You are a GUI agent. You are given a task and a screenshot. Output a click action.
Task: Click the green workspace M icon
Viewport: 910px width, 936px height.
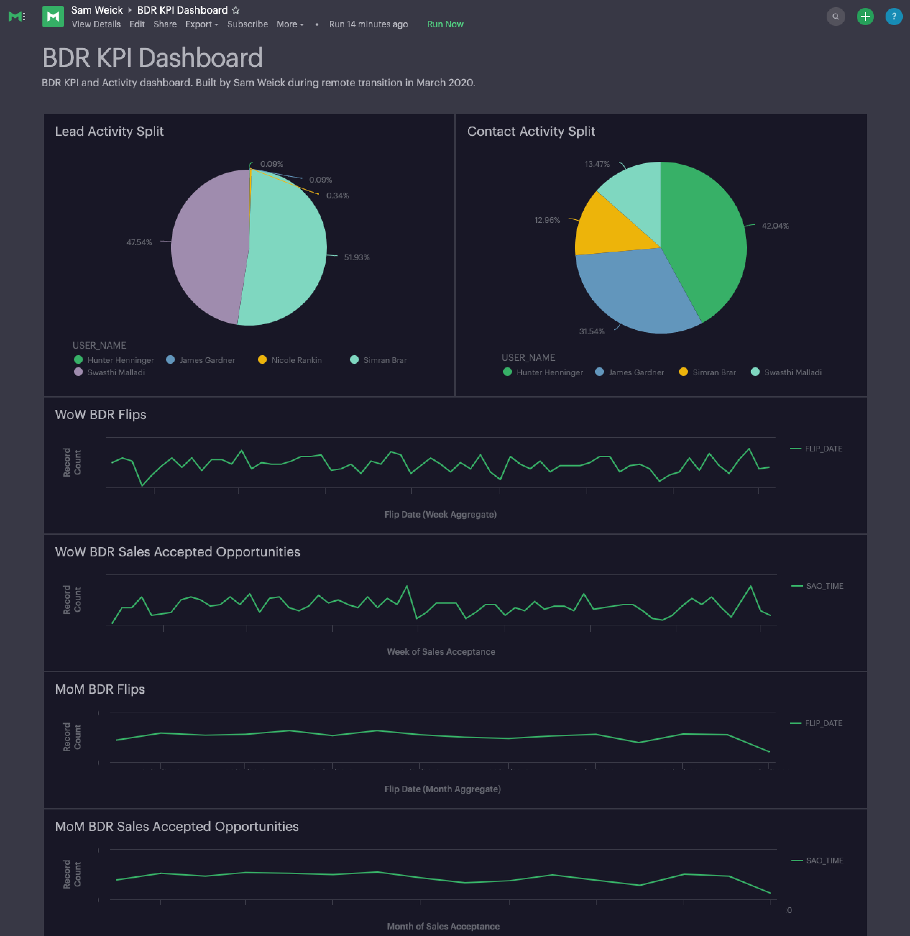53,17
